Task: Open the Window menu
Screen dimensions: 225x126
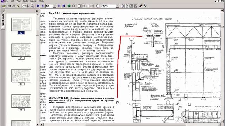Action: click(34, 1)
